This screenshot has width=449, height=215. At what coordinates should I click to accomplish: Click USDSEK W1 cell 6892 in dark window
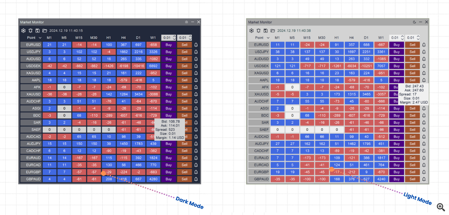pos(153,66)
